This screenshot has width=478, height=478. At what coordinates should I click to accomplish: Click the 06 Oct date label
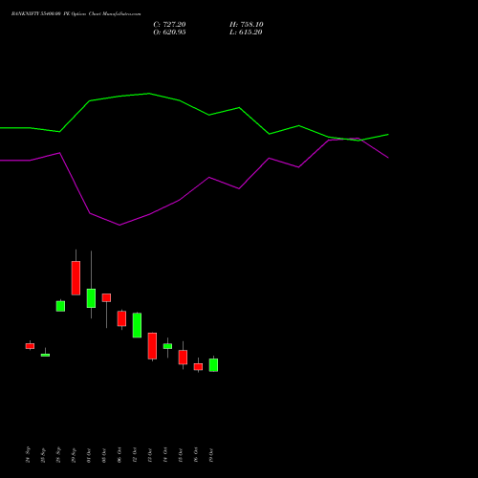pos(119,455)
